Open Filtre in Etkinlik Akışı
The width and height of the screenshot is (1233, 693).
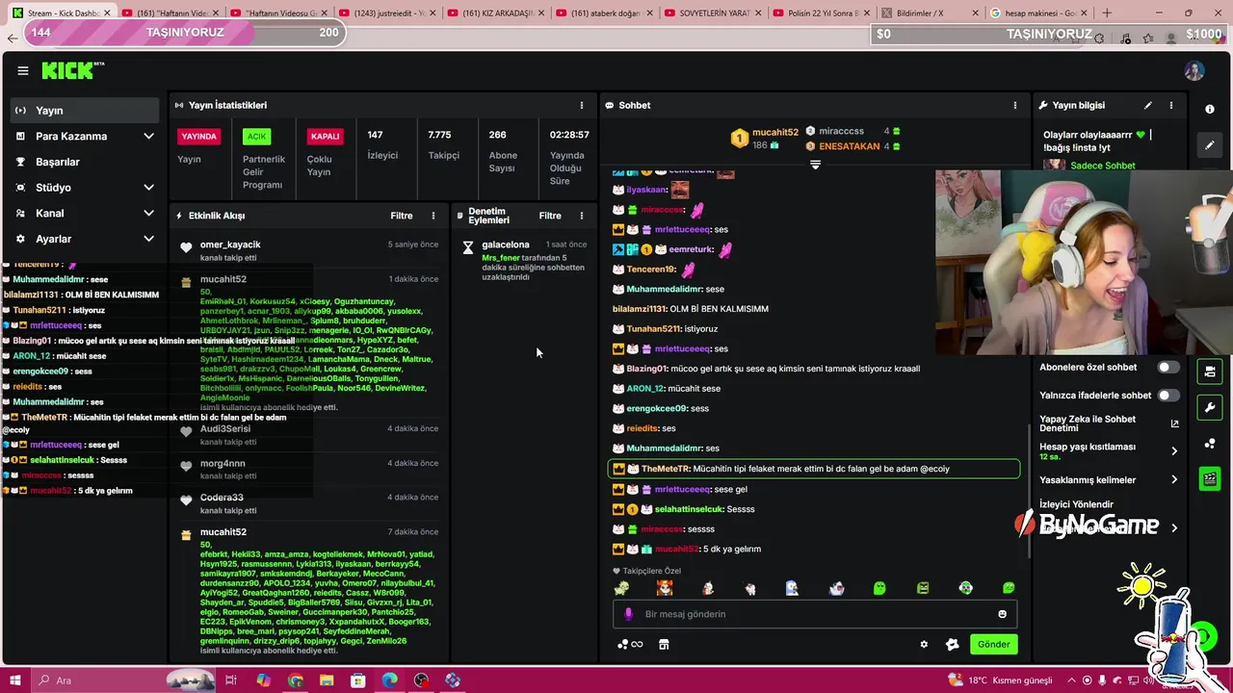pos(402,216)
